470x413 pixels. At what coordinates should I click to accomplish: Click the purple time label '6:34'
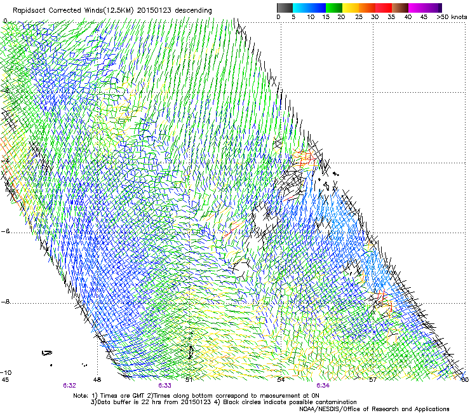tap(323, 386)
